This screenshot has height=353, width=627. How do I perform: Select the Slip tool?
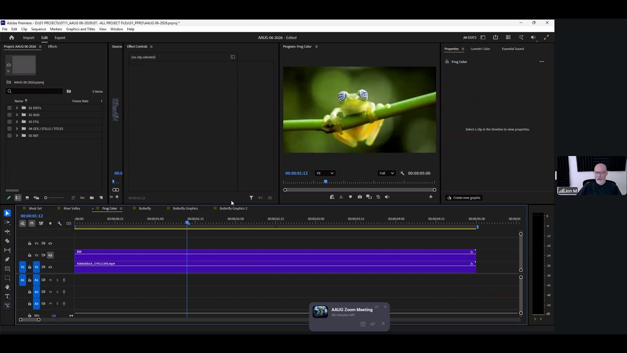[7, 250]
